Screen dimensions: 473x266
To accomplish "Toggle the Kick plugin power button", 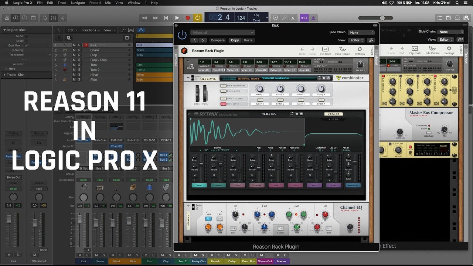I will click(182, 35).
